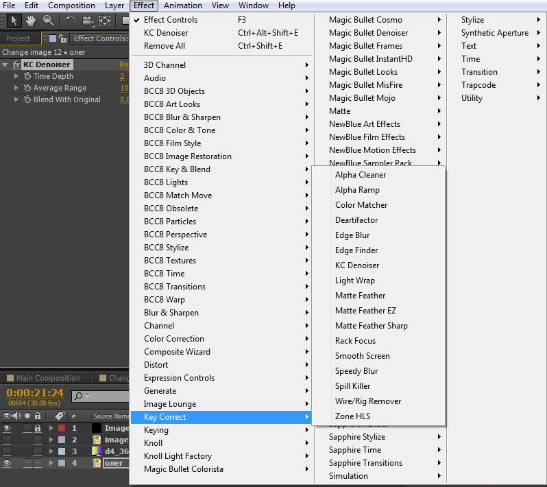Toggle the Effect Controls panel lock
Screen dimensions: 547x487
[x=62, y=39]
